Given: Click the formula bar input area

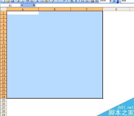Looking at the screenshot, I should 85,5.
